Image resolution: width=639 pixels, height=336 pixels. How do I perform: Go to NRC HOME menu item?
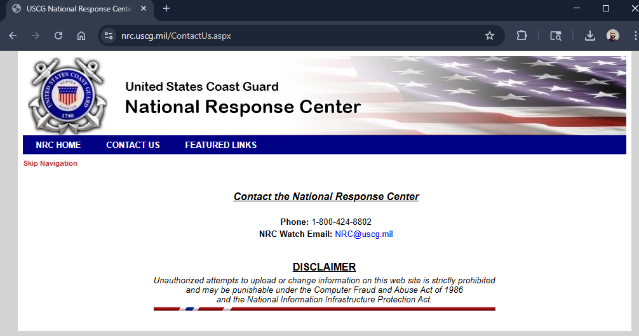click(x=58, y=145)
